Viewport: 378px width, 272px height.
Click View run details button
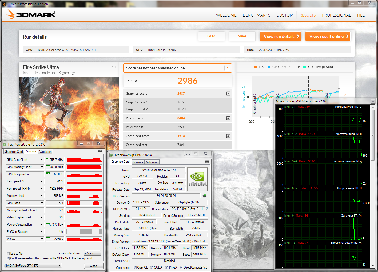click(280, 36)
